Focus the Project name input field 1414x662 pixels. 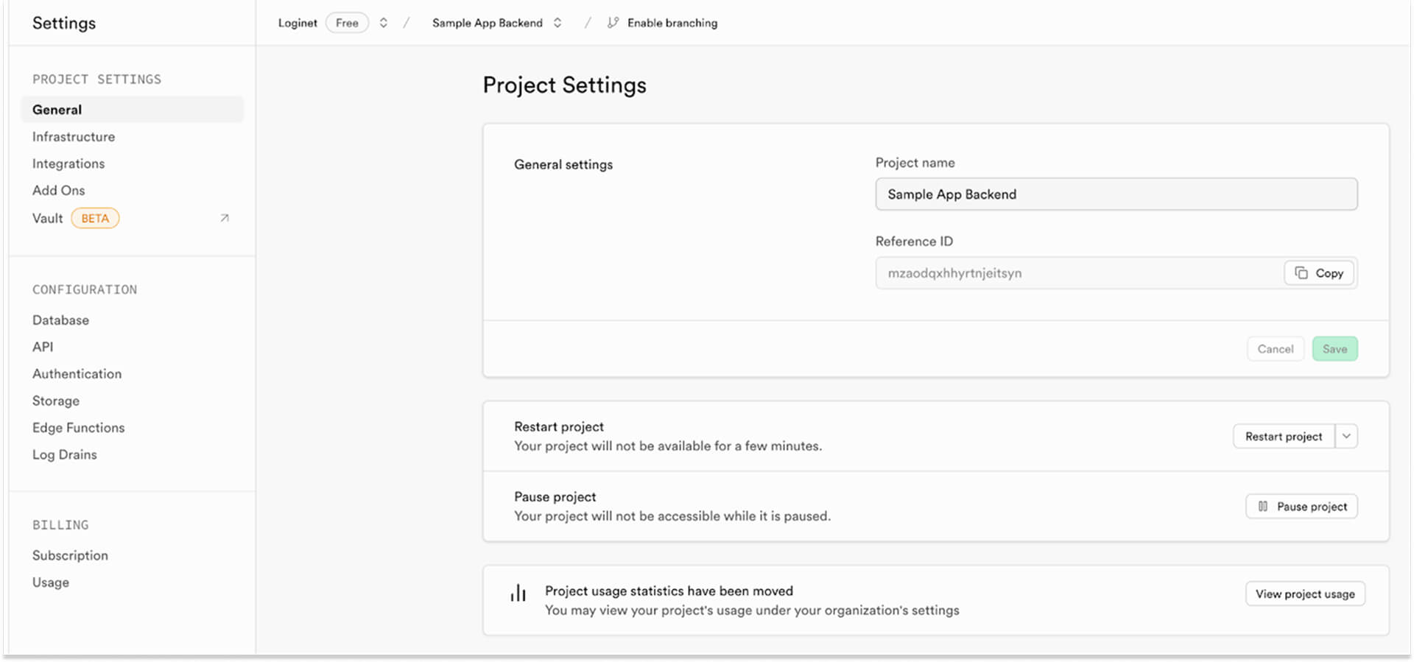coord(1116,194)
